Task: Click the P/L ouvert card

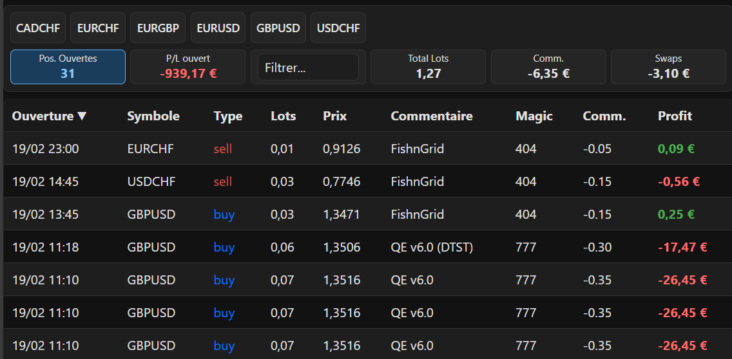Action: coord(188,67)
